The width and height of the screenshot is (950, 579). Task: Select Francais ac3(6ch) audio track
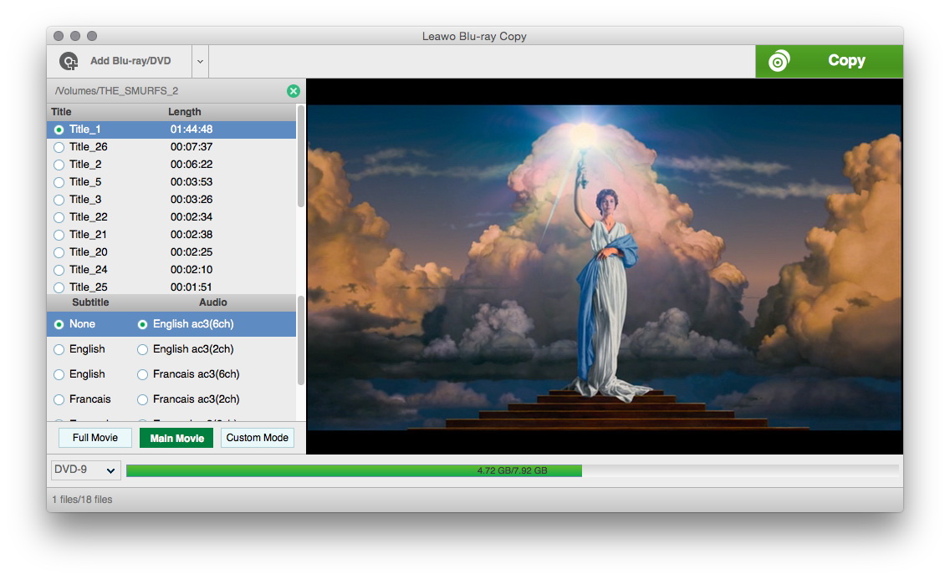(142, 374)
